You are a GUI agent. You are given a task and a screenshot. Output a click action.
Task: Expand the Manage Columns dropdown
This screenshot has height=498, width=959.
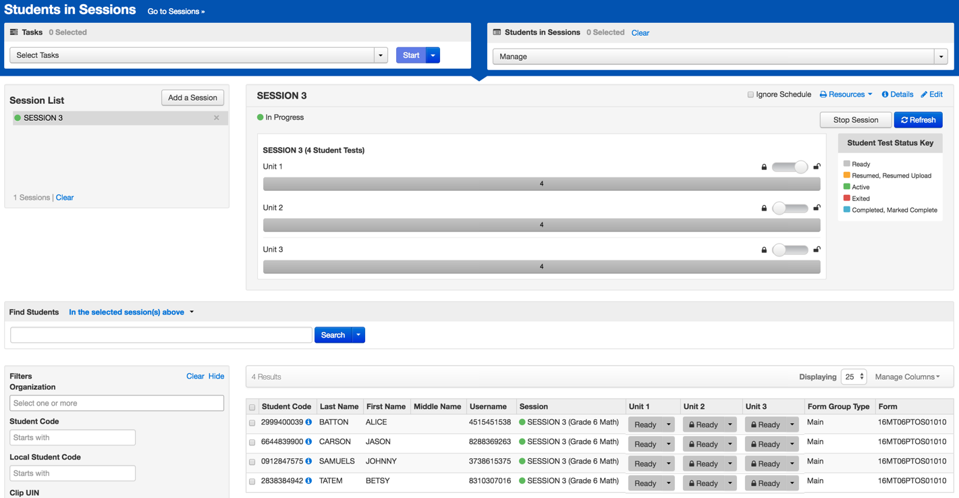[x=907, y=377]
